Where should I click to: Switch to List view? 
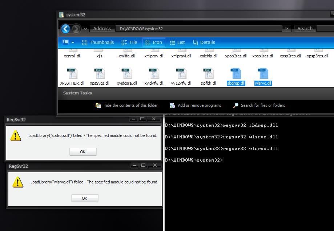[x=177, y=42]
